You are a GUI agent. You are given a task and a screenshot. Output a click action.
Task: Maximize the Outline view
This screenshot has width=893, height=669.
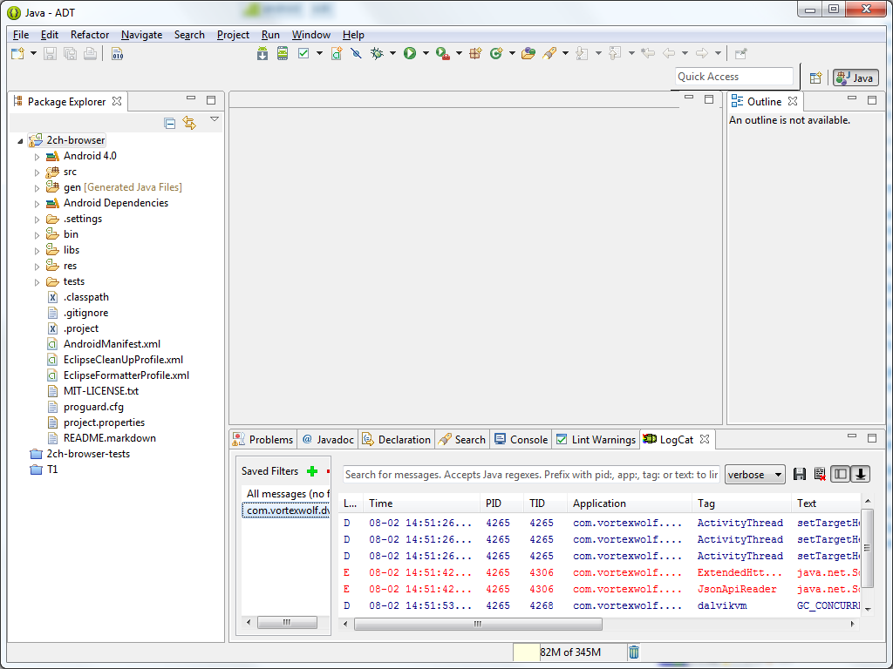[x=872, y=100]
